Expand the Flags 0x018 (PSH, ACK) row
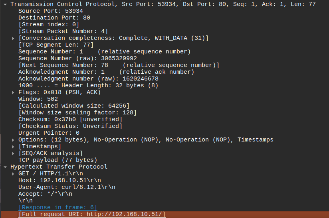The image size is (329, 218). click(x=14, y=92)
